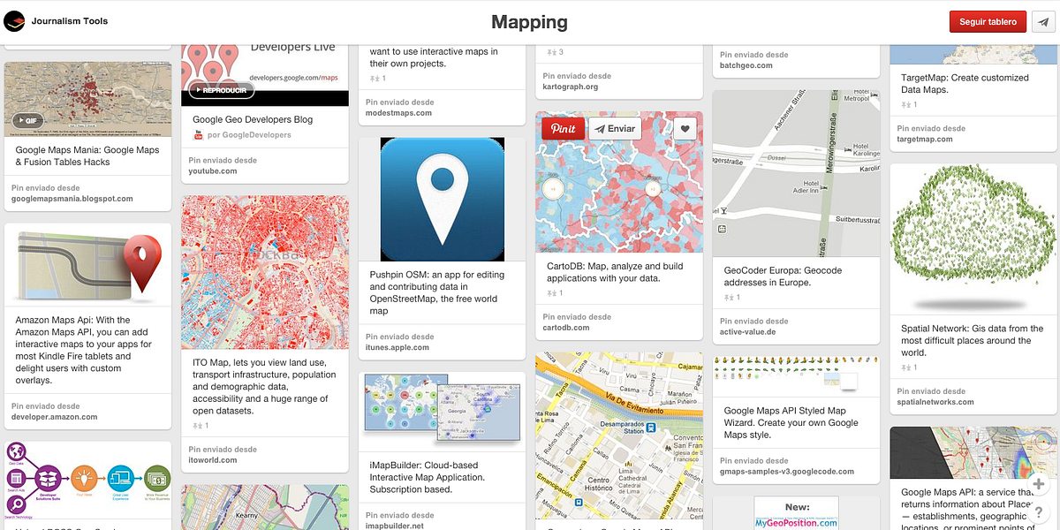Open the Google Maps API layered maps image
Viewport: 1060px width, 530px height.
click(x=973, y=453)
